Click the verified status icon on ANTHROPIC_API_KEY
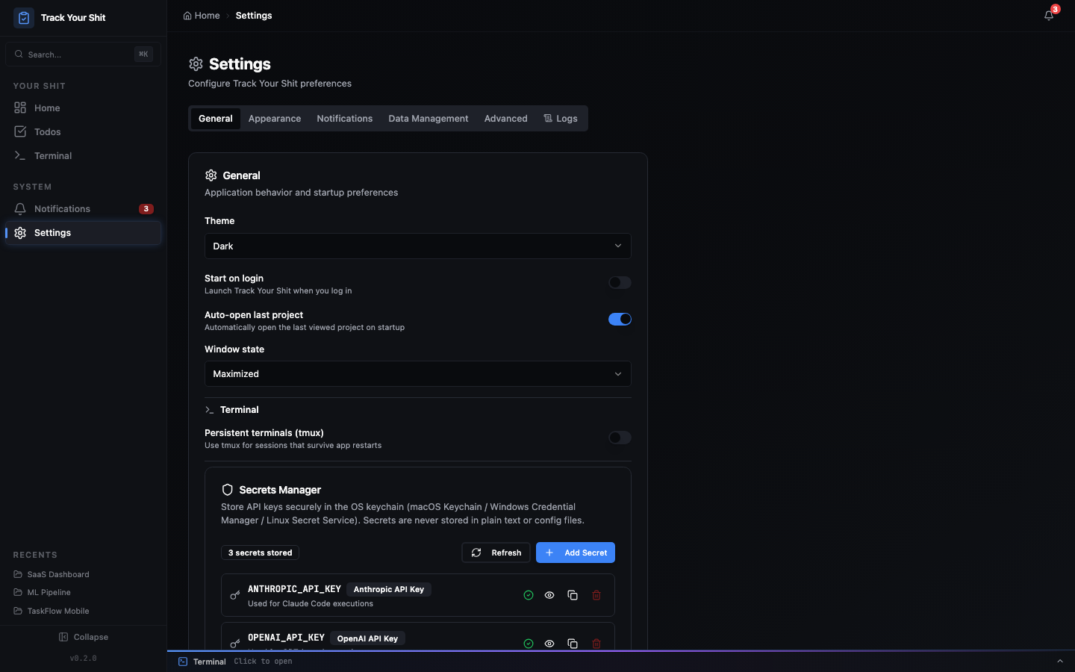This screenshot has width=1075, height=672. click(x=528, y=595)
